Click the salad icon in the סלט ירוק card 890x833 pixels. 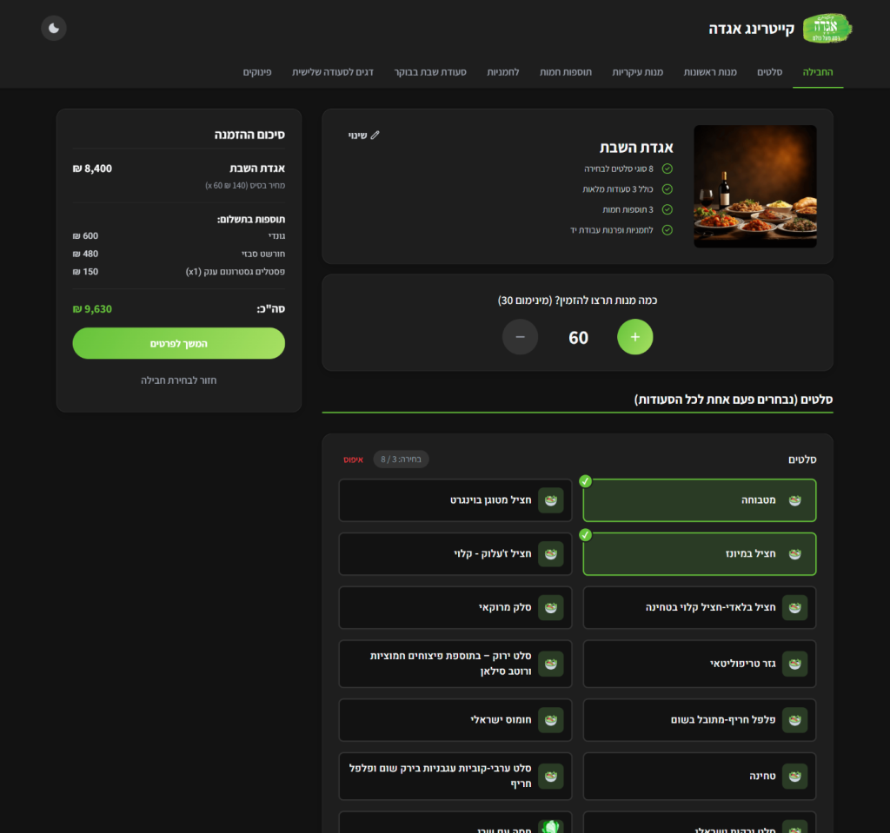coord(550,664)
